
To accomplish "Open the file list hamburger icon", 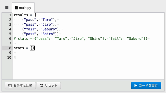I will click(7, 7).
